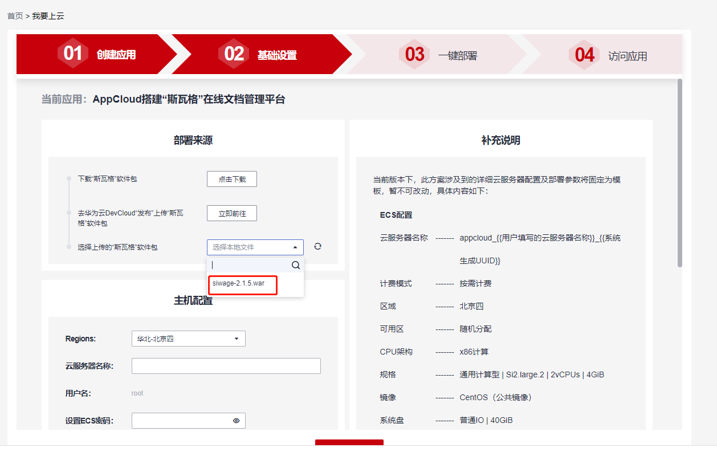The image size is (717, 452).
Task: Click the 主机配置 heading
Action: point(193,300)
